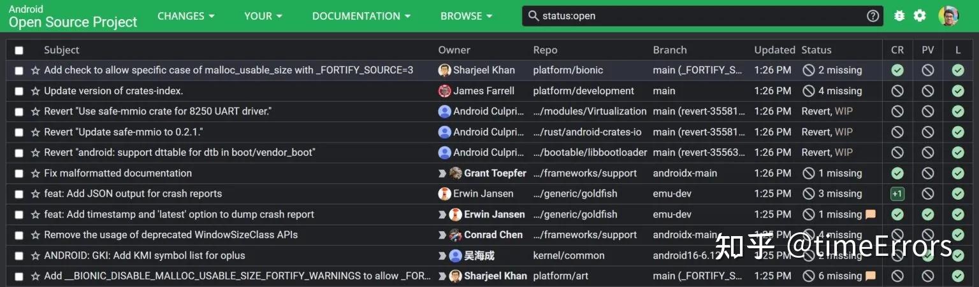Expand the BROWSE dropdown menu
Viewport: 979px width, 287px height.
[x=466, y=16]
